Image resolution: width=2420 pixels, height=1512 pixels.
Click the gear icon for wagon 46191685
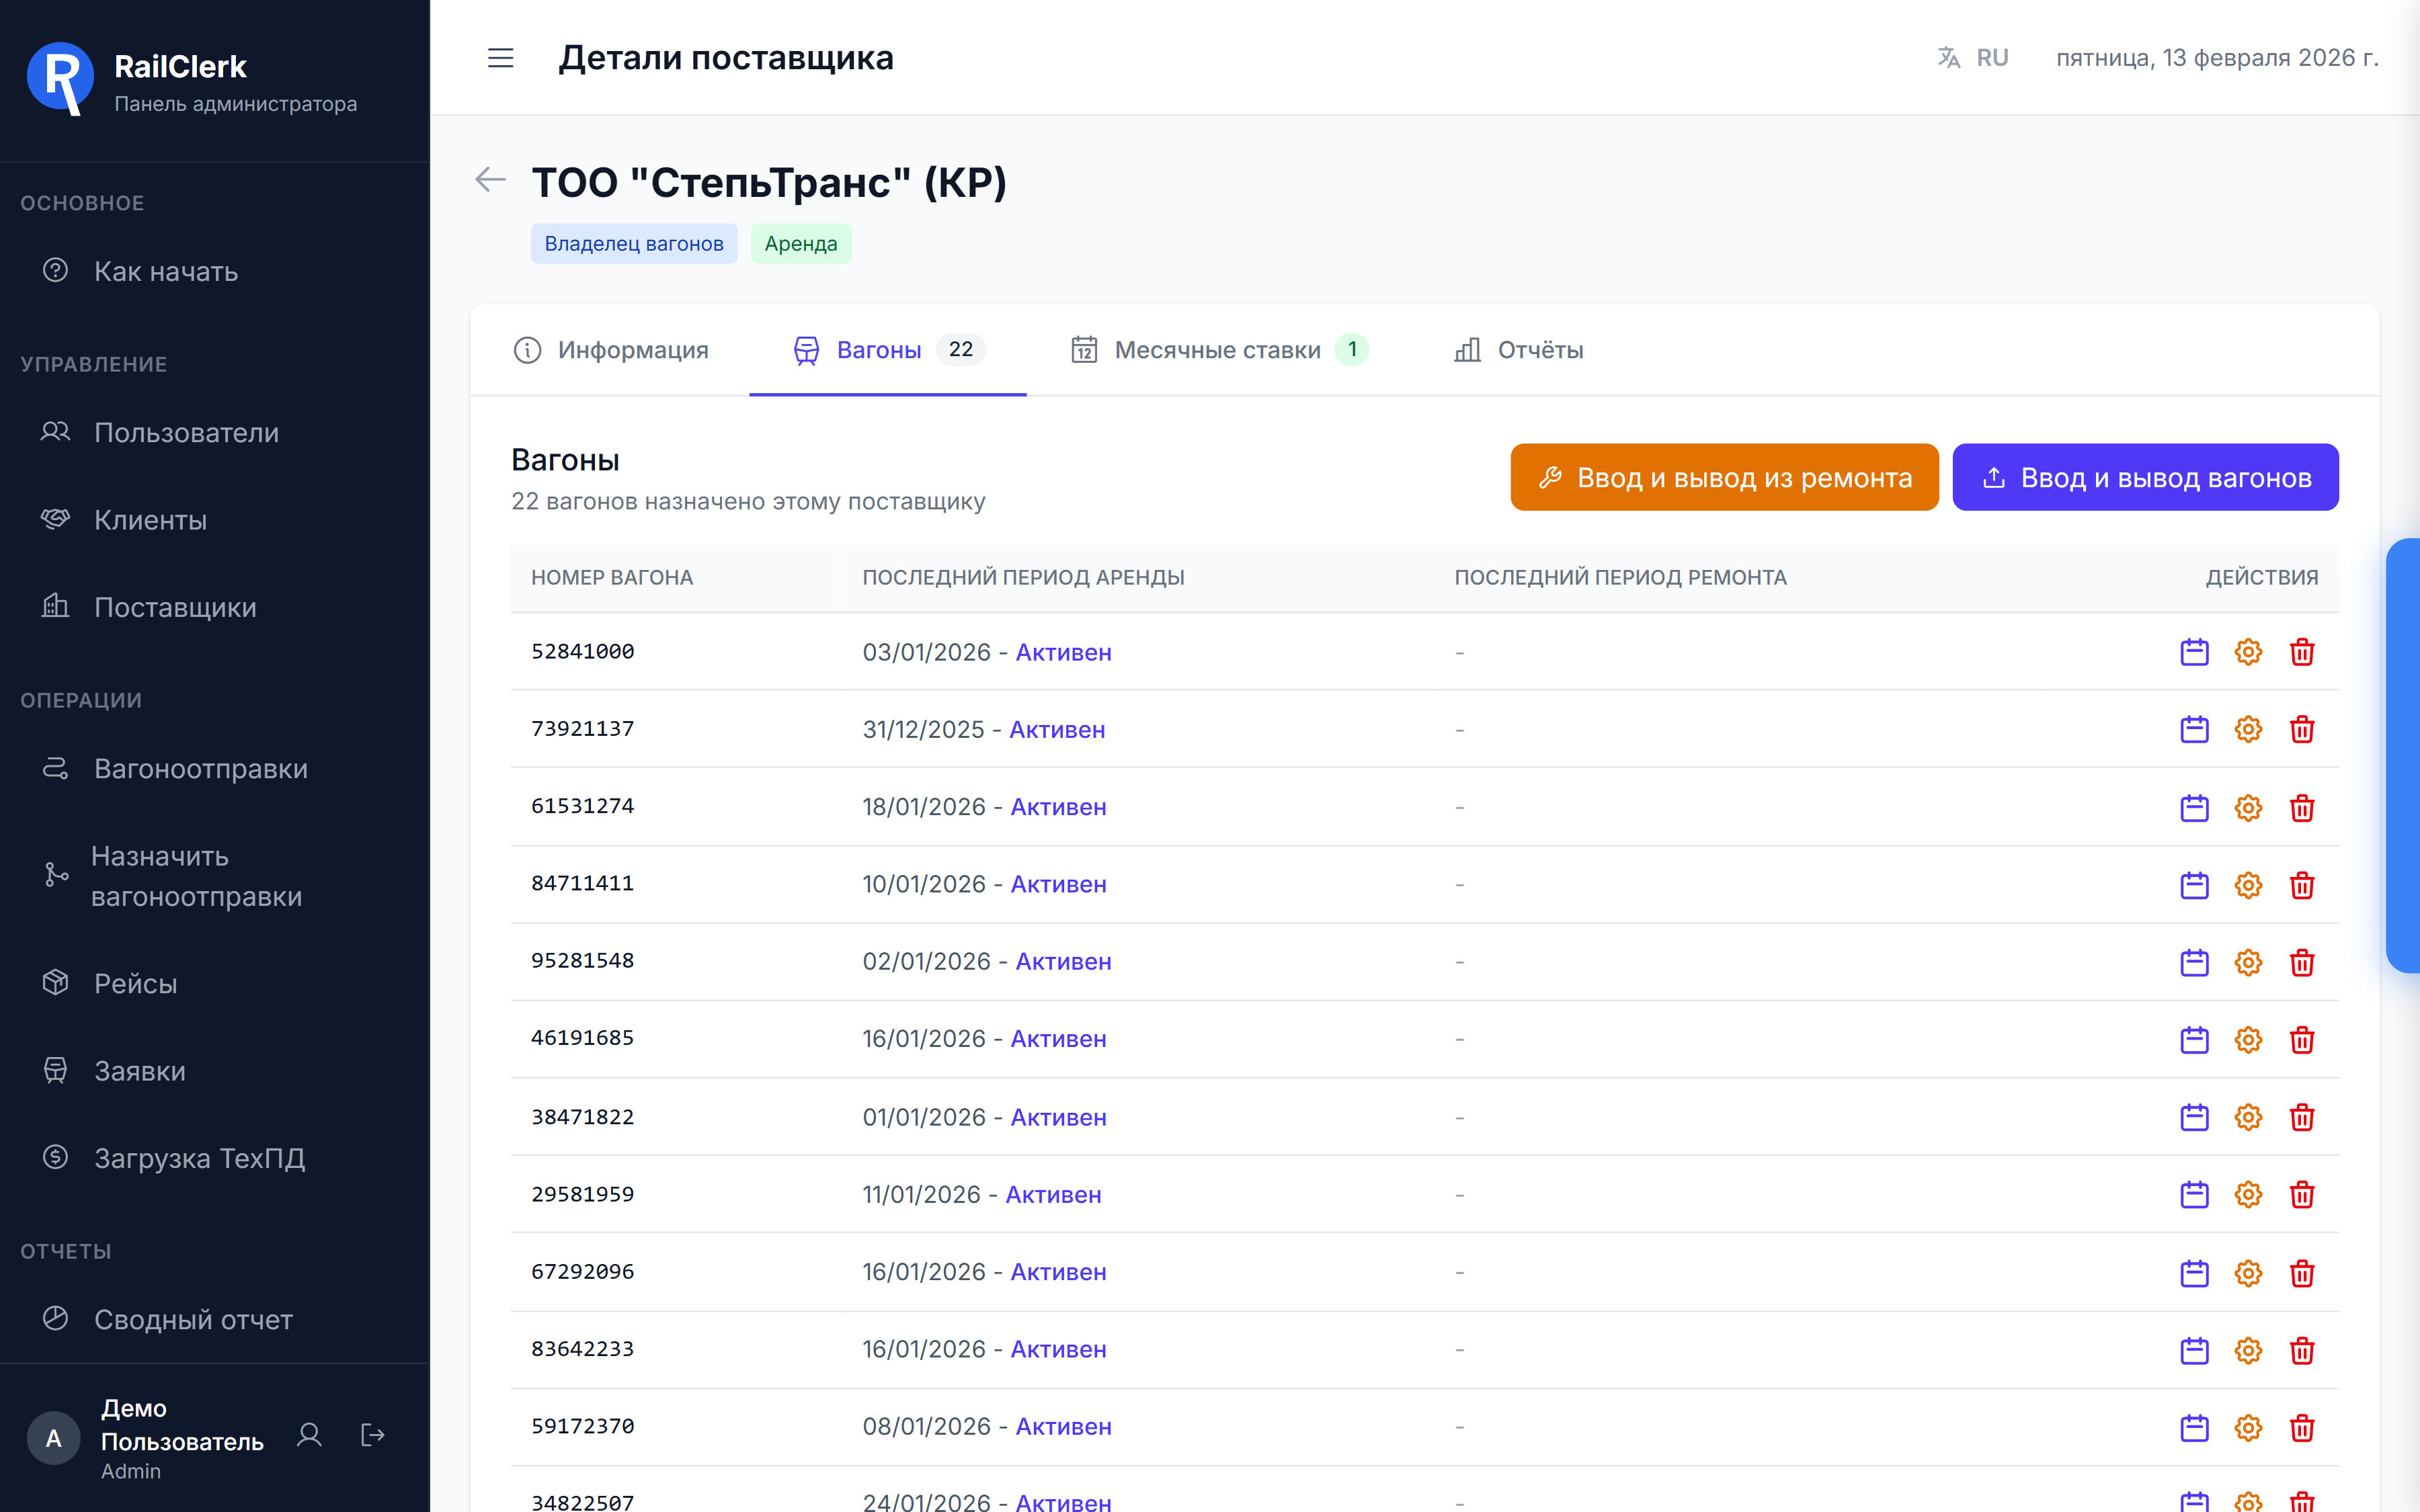[x=2248, y=1039]
